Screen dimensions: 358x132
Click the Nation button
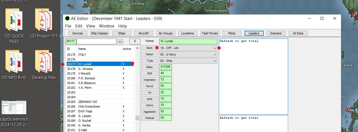[150, 54]
